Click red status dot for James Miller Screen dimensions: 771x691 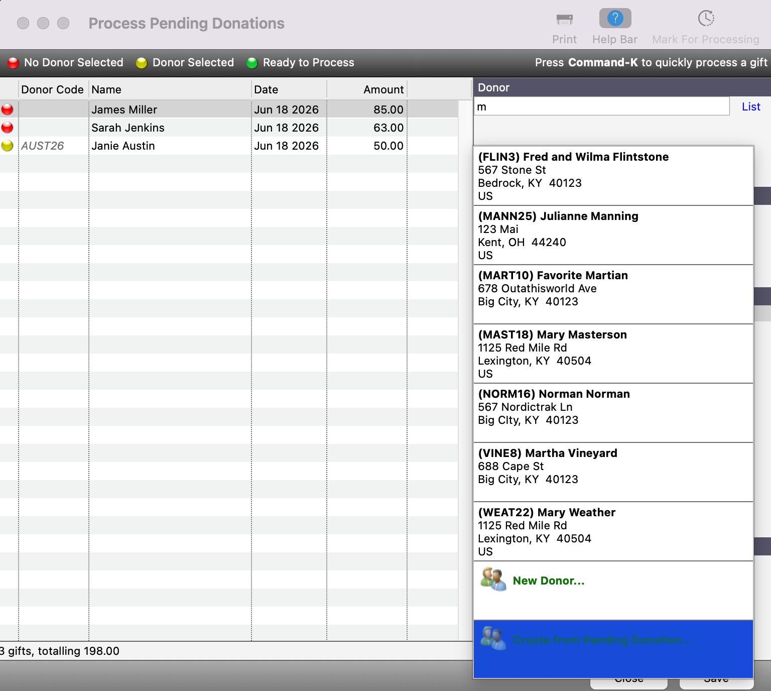coord(7,109)
